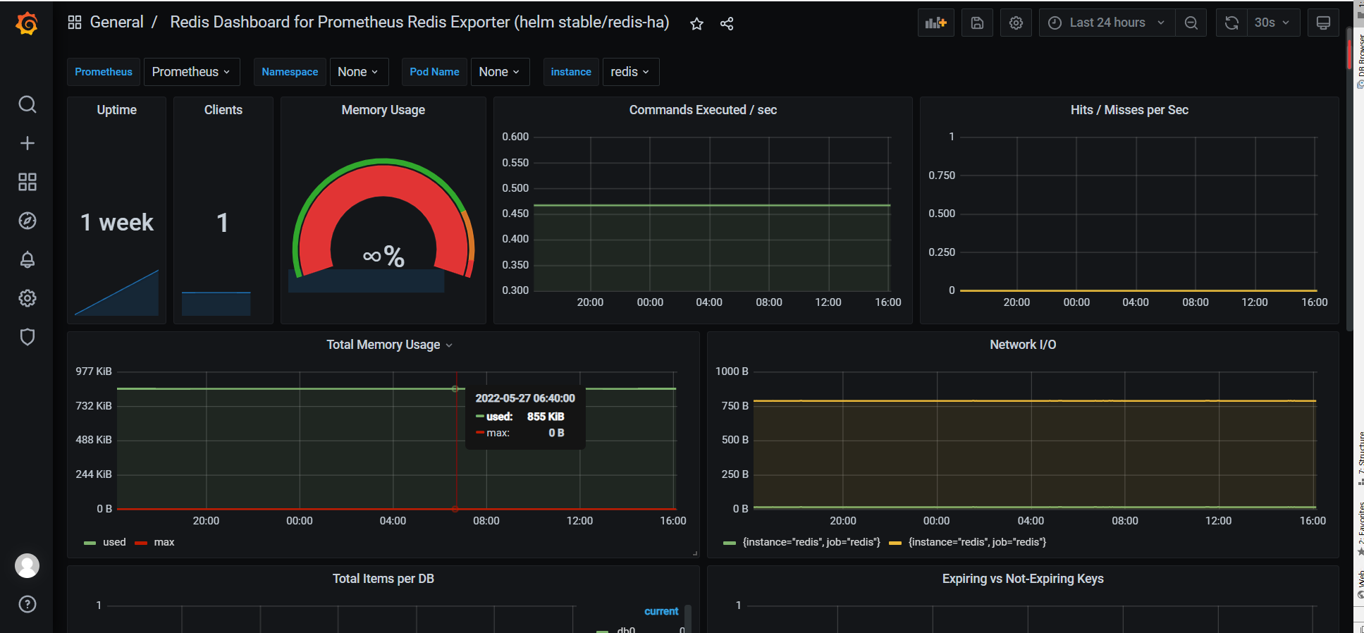Click the Create plus icon in sidebar

(x=27, y=143)
